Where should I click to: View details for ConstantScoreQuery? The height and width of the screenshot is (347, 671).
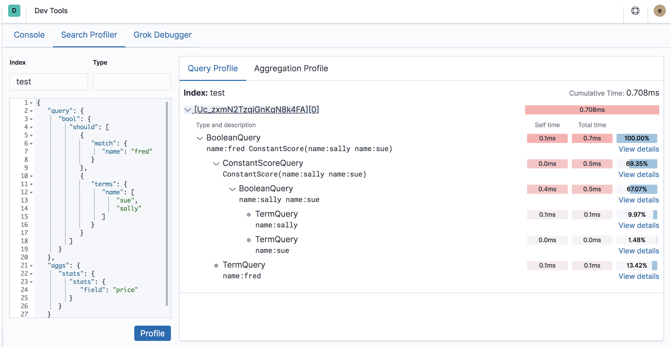click(639, 174)
